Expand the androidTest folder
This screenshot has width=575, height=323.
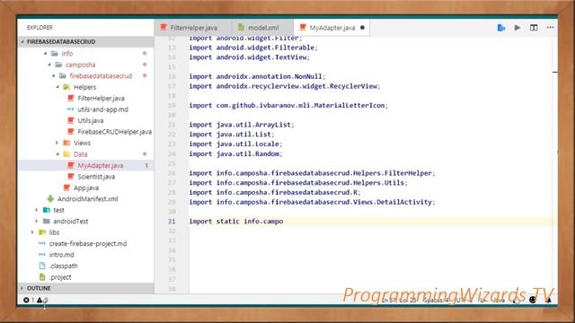click(x=36, y=222)
